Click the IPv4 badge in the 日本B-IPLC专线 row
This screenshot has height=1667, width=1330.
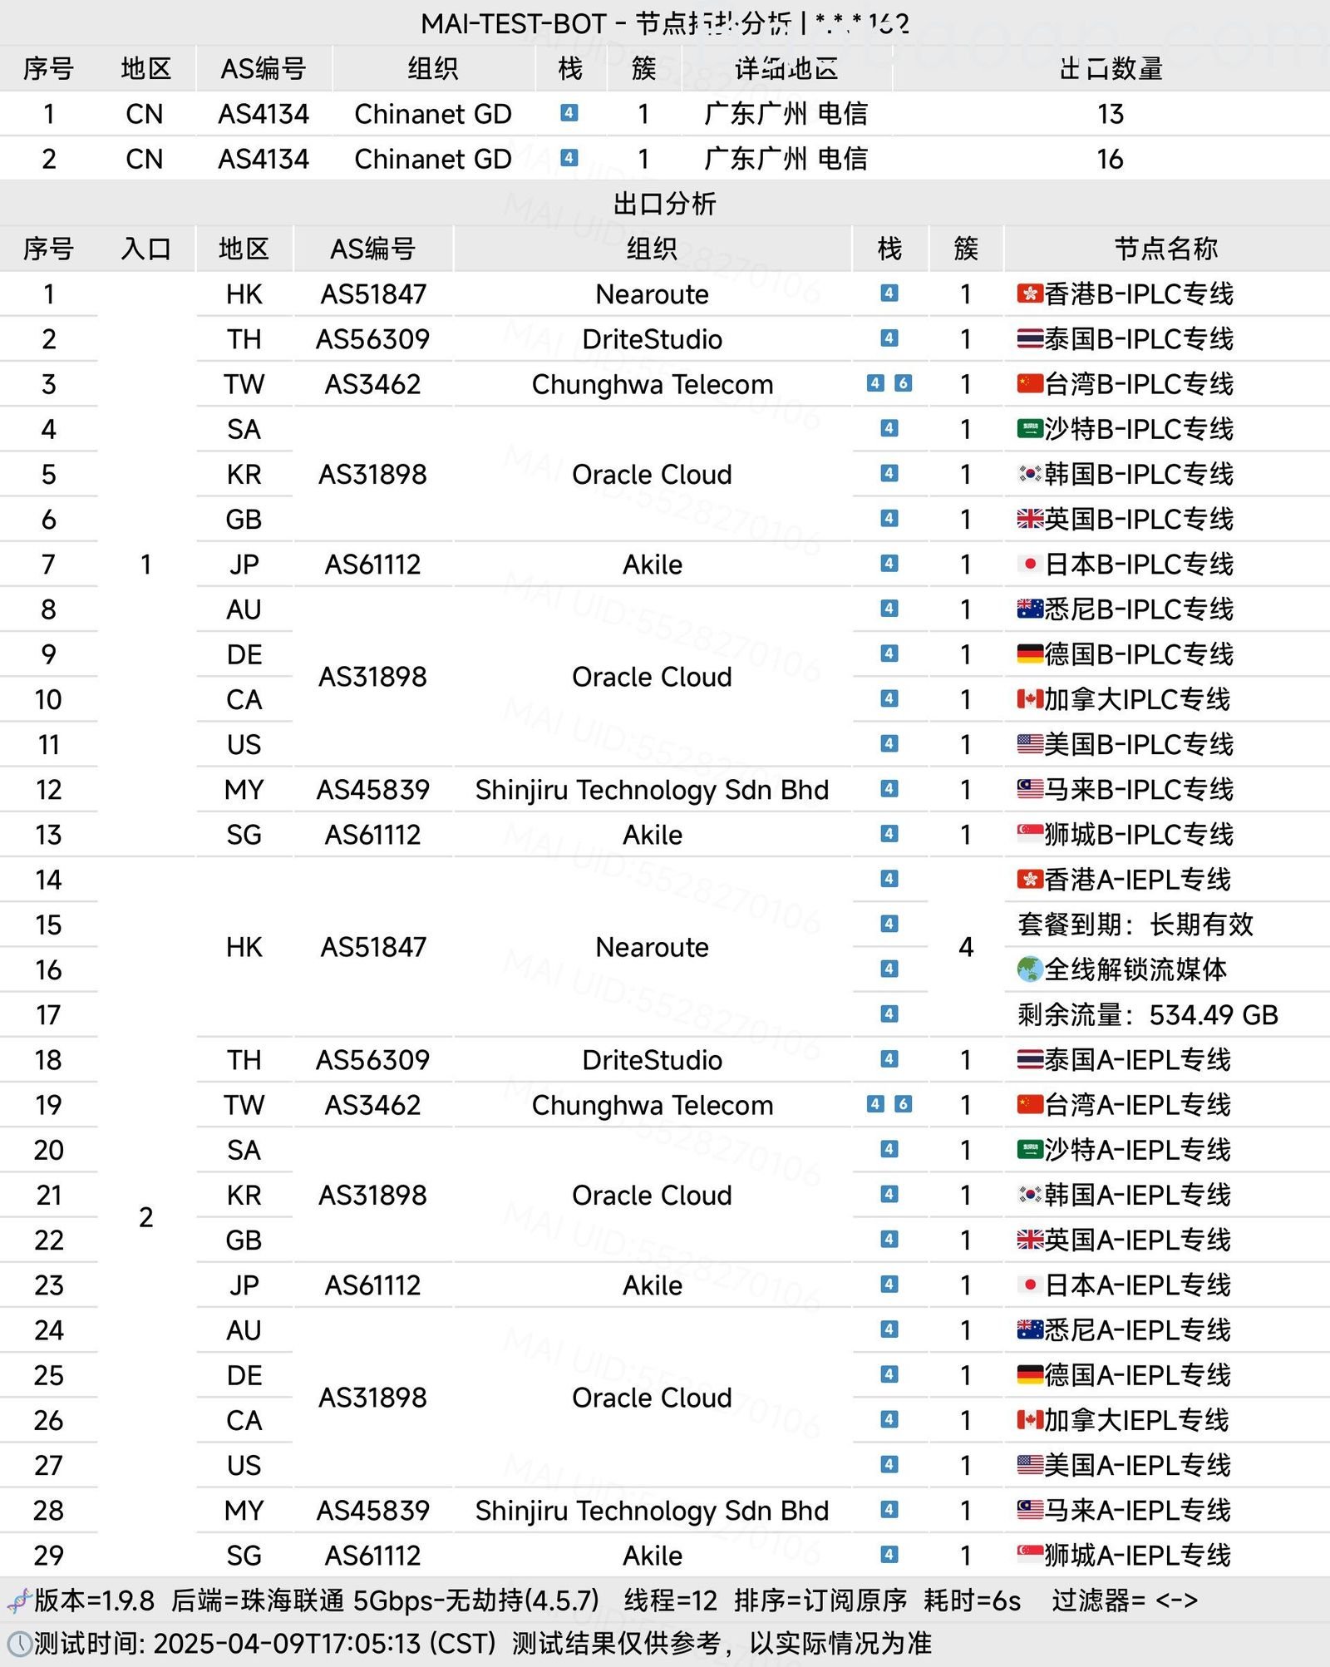click(x=889, y=564)
